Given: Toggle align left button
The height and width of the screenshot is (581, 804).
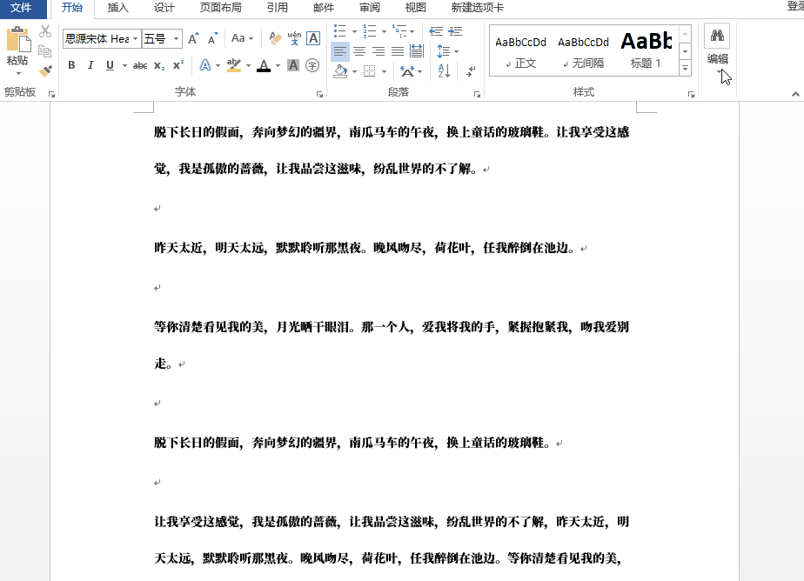Looking at the screenshot, I should pos(340,51).
